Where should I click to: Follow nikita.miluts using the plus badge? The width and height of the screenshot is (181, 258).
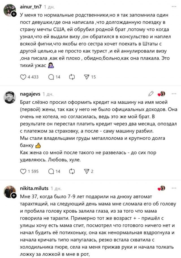pos(14,195)
